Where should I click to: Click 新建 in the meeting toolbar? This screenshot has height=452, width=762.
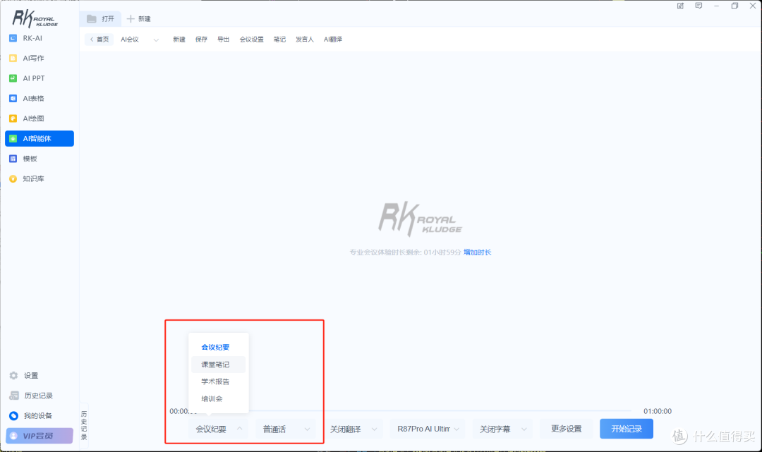pos(179,39)
